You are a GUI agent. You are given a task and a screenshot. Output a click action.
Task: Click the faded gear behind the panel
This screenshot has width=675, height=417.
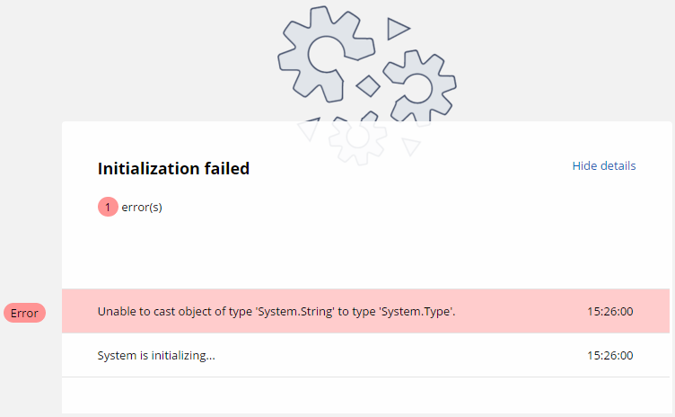[358, 138]
